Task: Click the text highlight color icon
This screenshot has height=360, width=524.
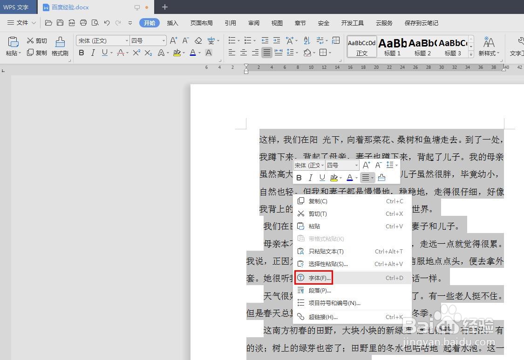Action: pos(177,53)
